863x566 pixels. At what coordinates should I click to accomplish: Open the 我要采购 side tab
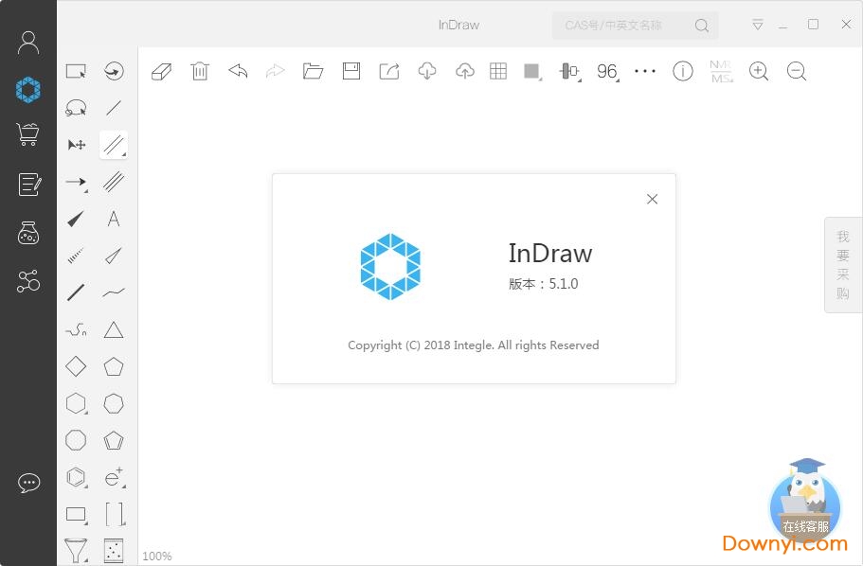point(843,265)
